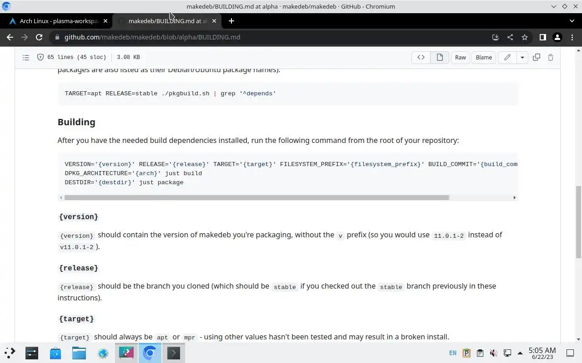
Task: Open the Chromium profile menu
Action: coord(557,37)
